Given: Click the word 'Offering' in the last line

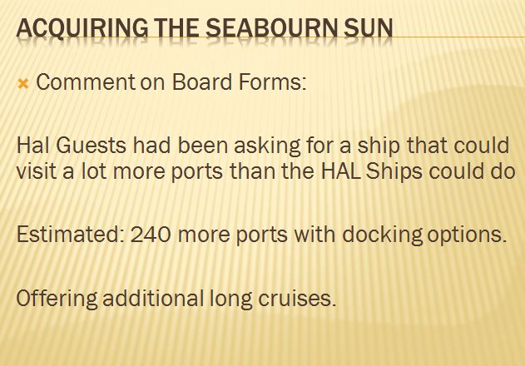Looking at the screenshot, I should tap(57, 298).
